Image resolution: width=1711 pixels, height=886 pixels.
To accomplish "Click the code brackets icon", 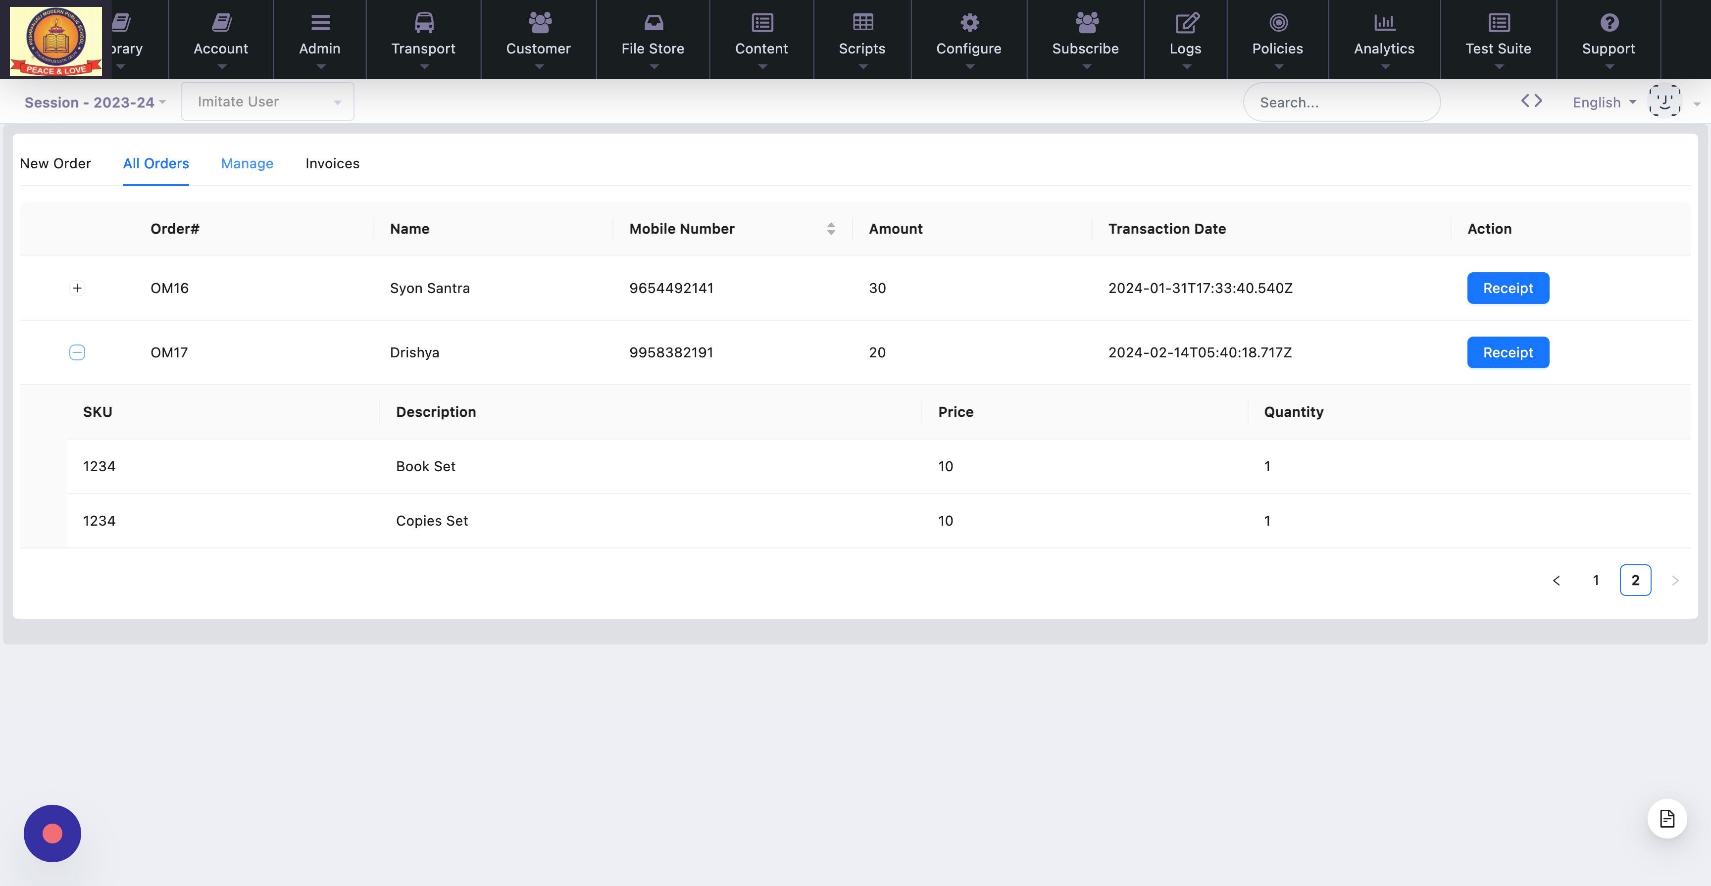I will point(1531,101).
